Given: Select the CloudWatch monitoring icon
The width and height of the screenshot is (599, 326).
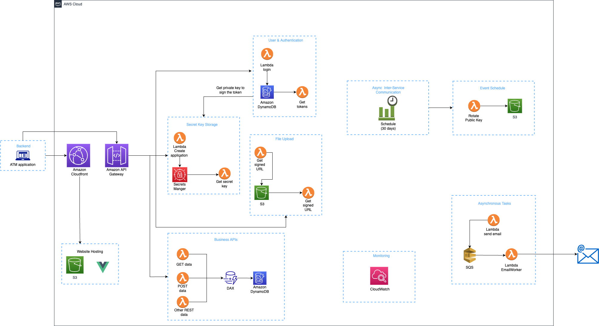Looking at the screenshot, I should [x=379, y=276].
